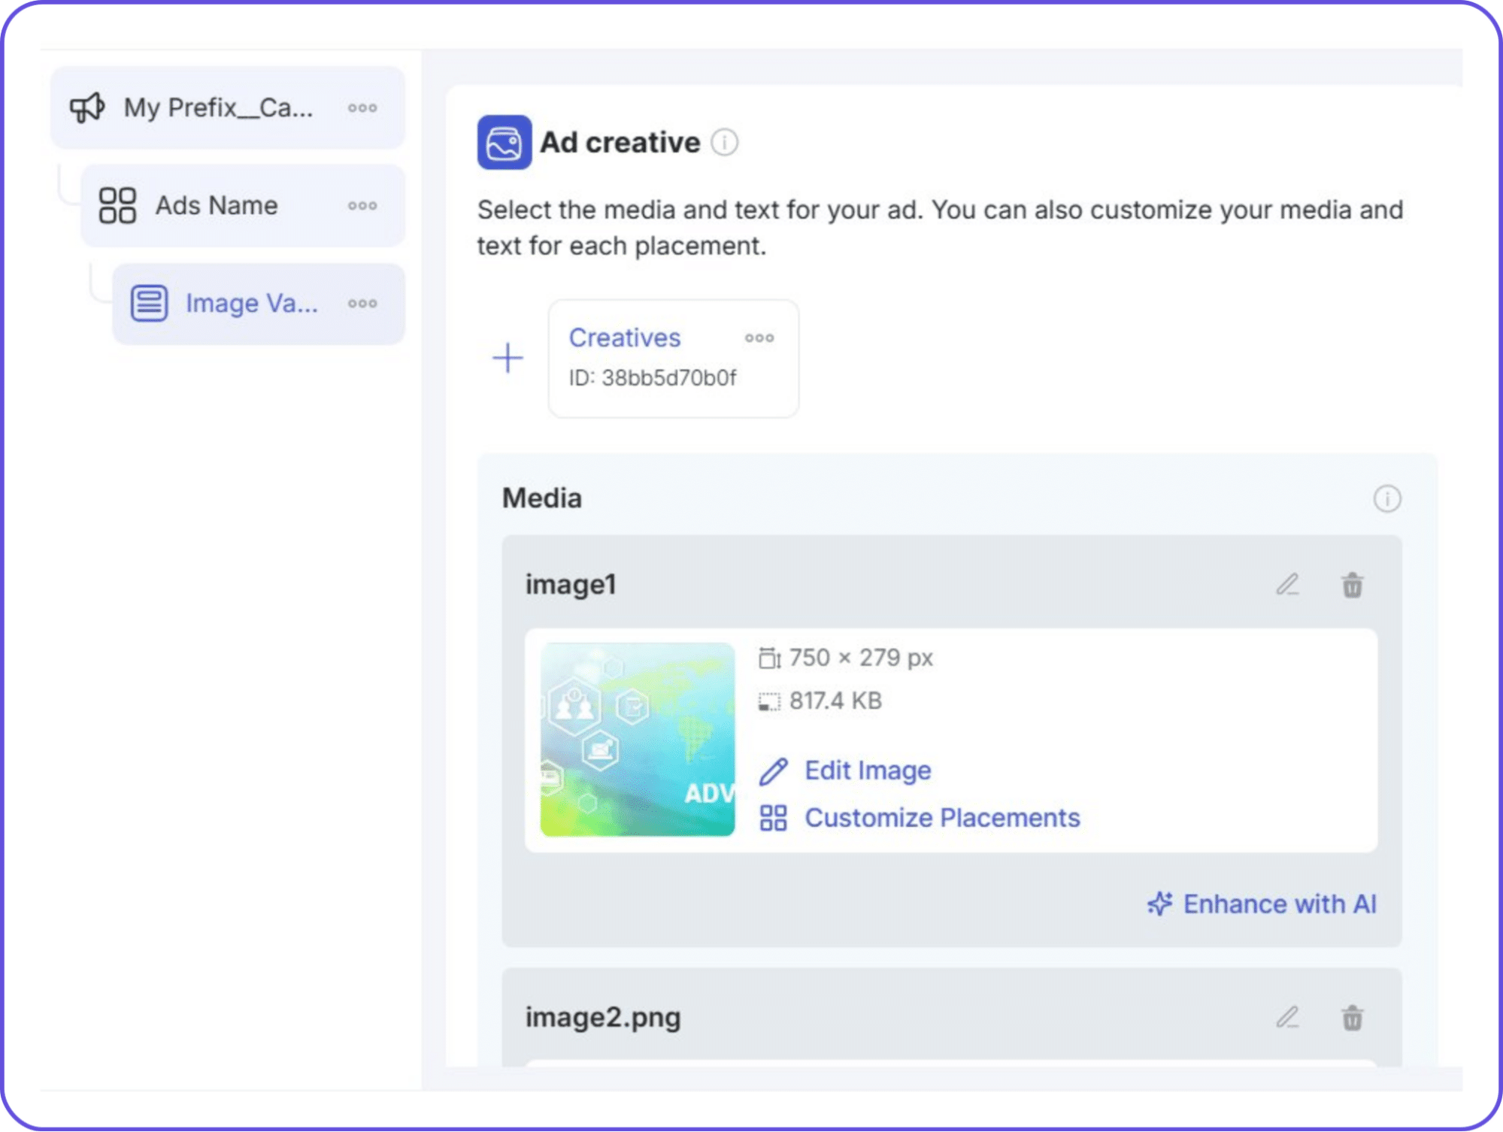Open the Creatives card three-dot menu
This screenshot has width=1503, height=1132.
pos(759,338)
